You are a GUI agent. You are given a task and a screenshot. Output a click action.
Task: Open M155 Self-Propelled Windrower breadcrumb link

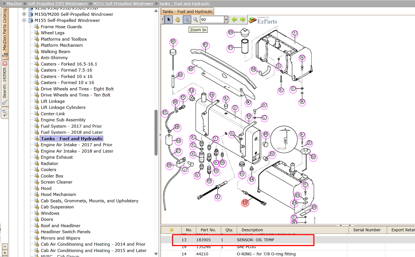[x=123, y=4]
